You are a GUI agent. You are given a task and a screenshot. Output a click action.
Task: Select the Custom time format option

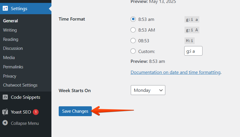tap(133, 51)
